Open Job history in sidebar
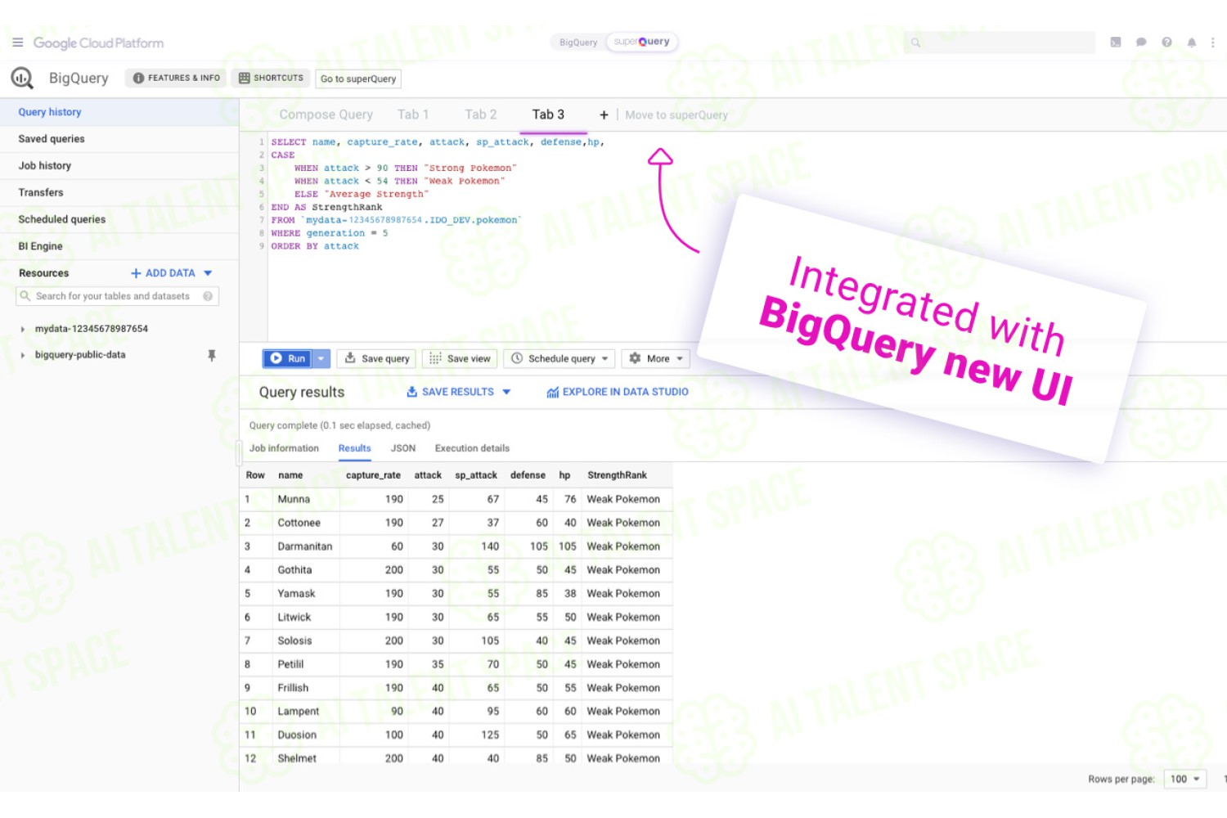 119,166
